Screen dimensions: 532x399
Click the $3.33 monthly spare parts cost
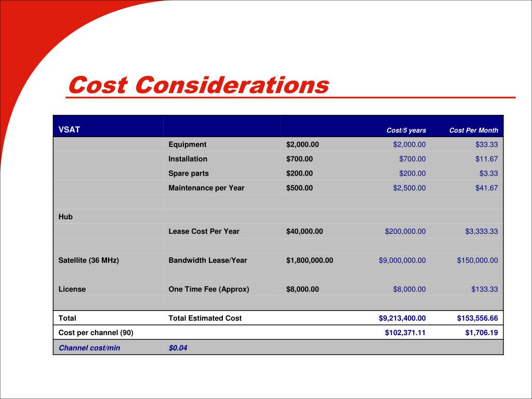[488, 174]
